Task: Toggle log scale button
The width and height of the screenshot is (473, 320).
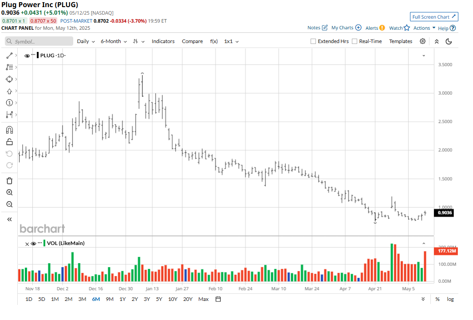Action: click(450, 299)
